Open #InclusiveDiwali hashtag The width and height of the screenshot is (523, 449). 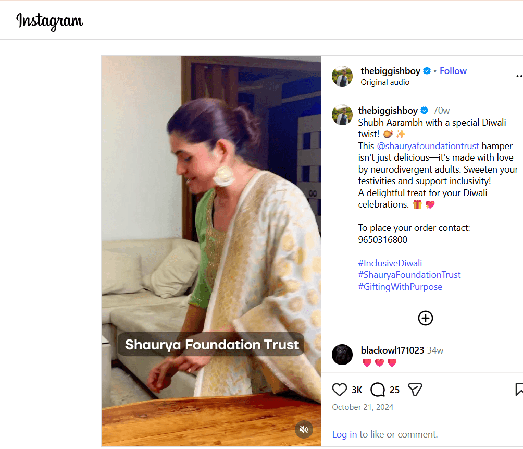pyautogui.click(x=390, y=263)
